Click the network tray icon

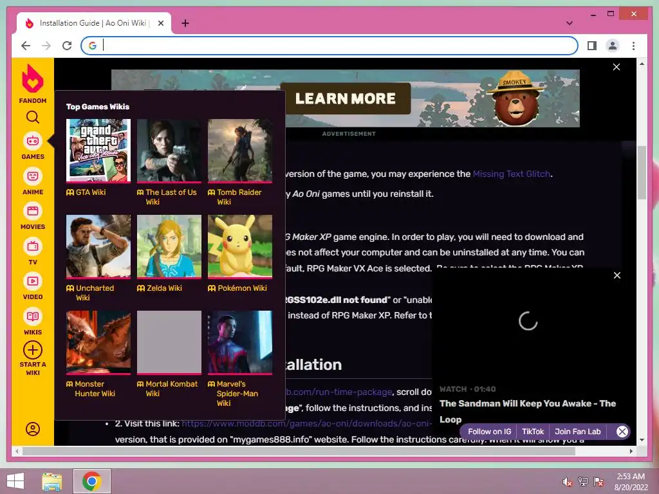582,482
